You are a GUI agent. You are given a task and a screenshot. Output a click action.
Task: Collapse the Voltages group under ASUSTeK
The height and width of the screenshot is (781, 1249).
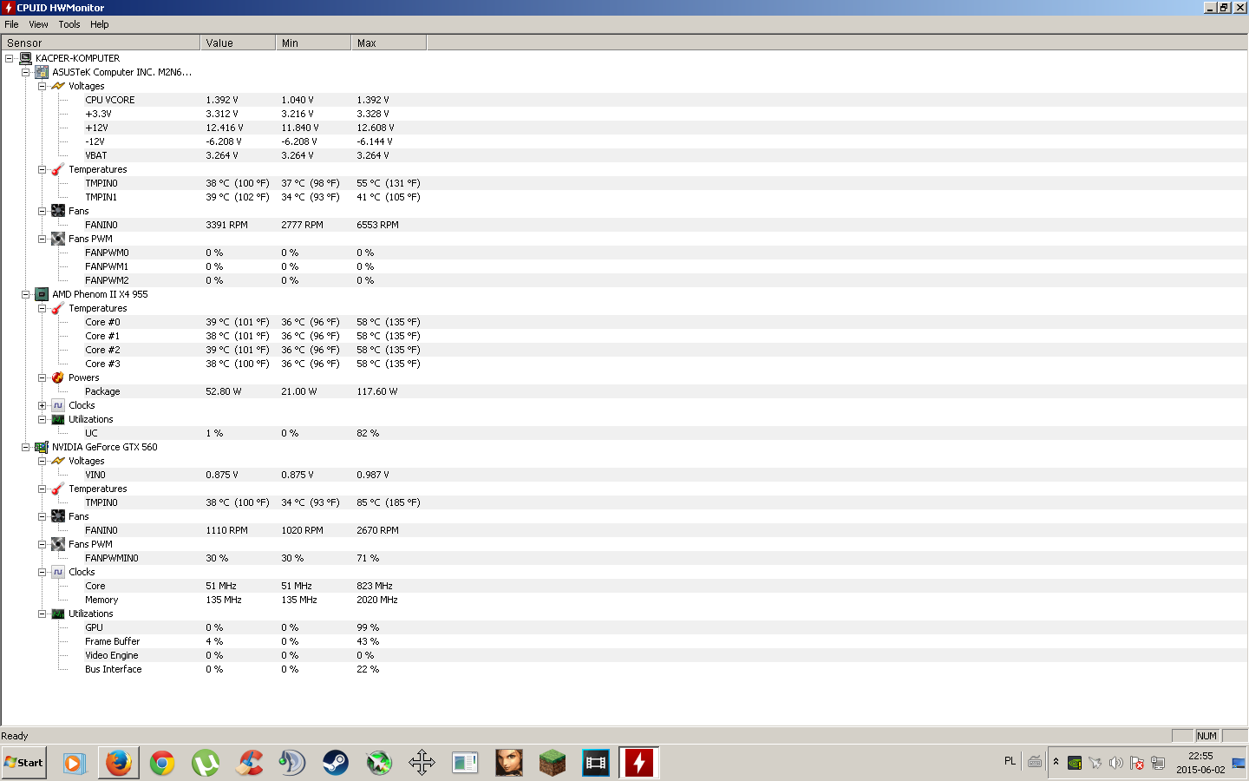tap(42, 86)
